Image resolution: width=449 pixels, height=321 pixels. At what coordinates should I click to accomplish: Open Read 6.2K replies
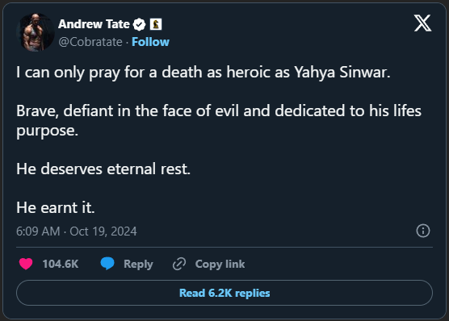pos(224,293)
